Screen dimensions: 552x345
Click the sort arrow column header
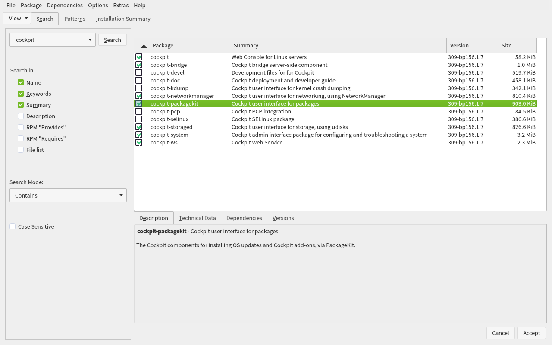coord(141,45)
